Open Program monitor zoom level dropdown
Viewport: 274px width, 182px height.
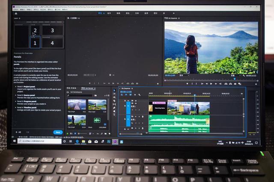[x=184, y=76]
